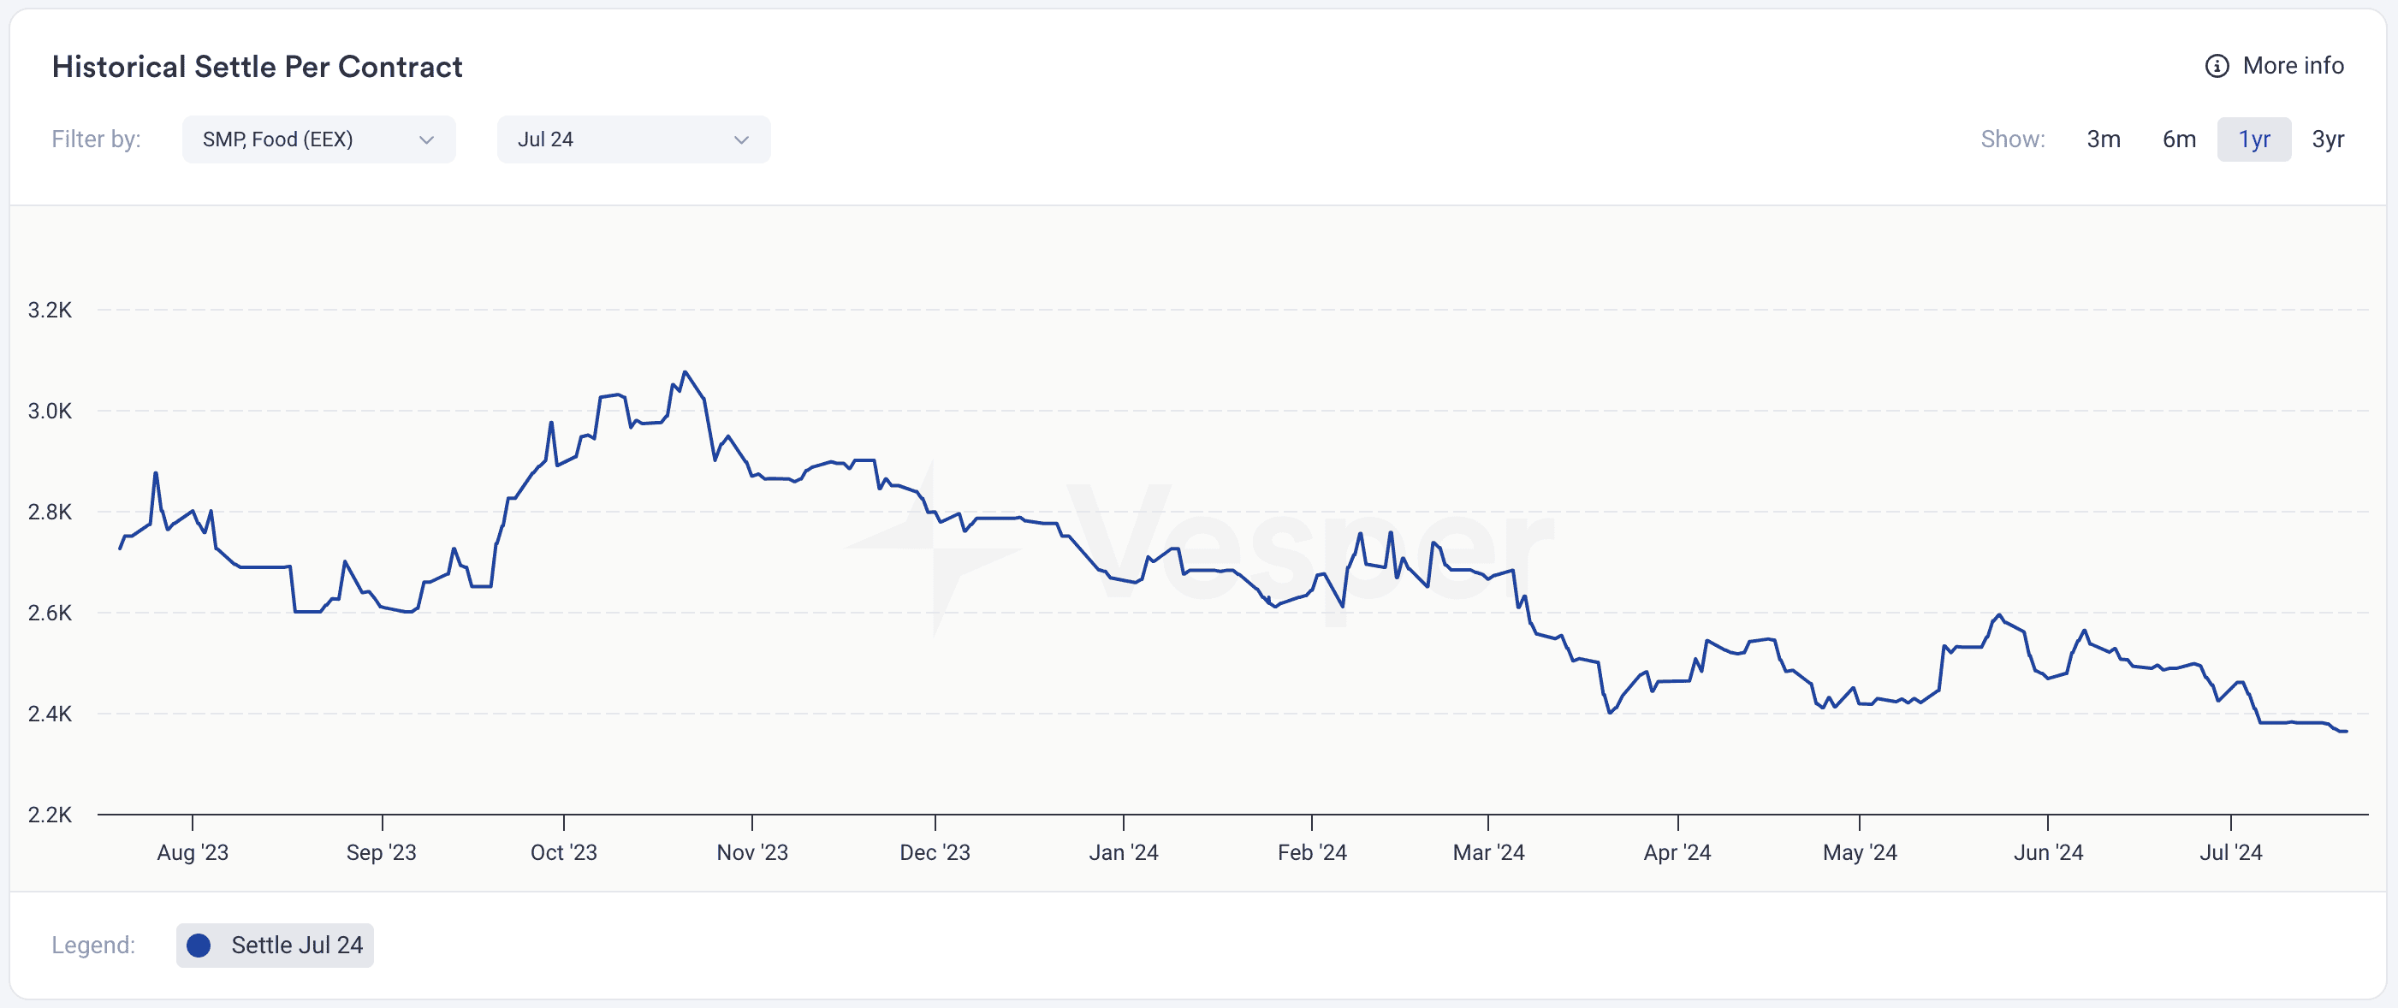Expand the Jul 24 contract dropdown
This screenshot has width=2398, height=1008.
pos(633,139)
